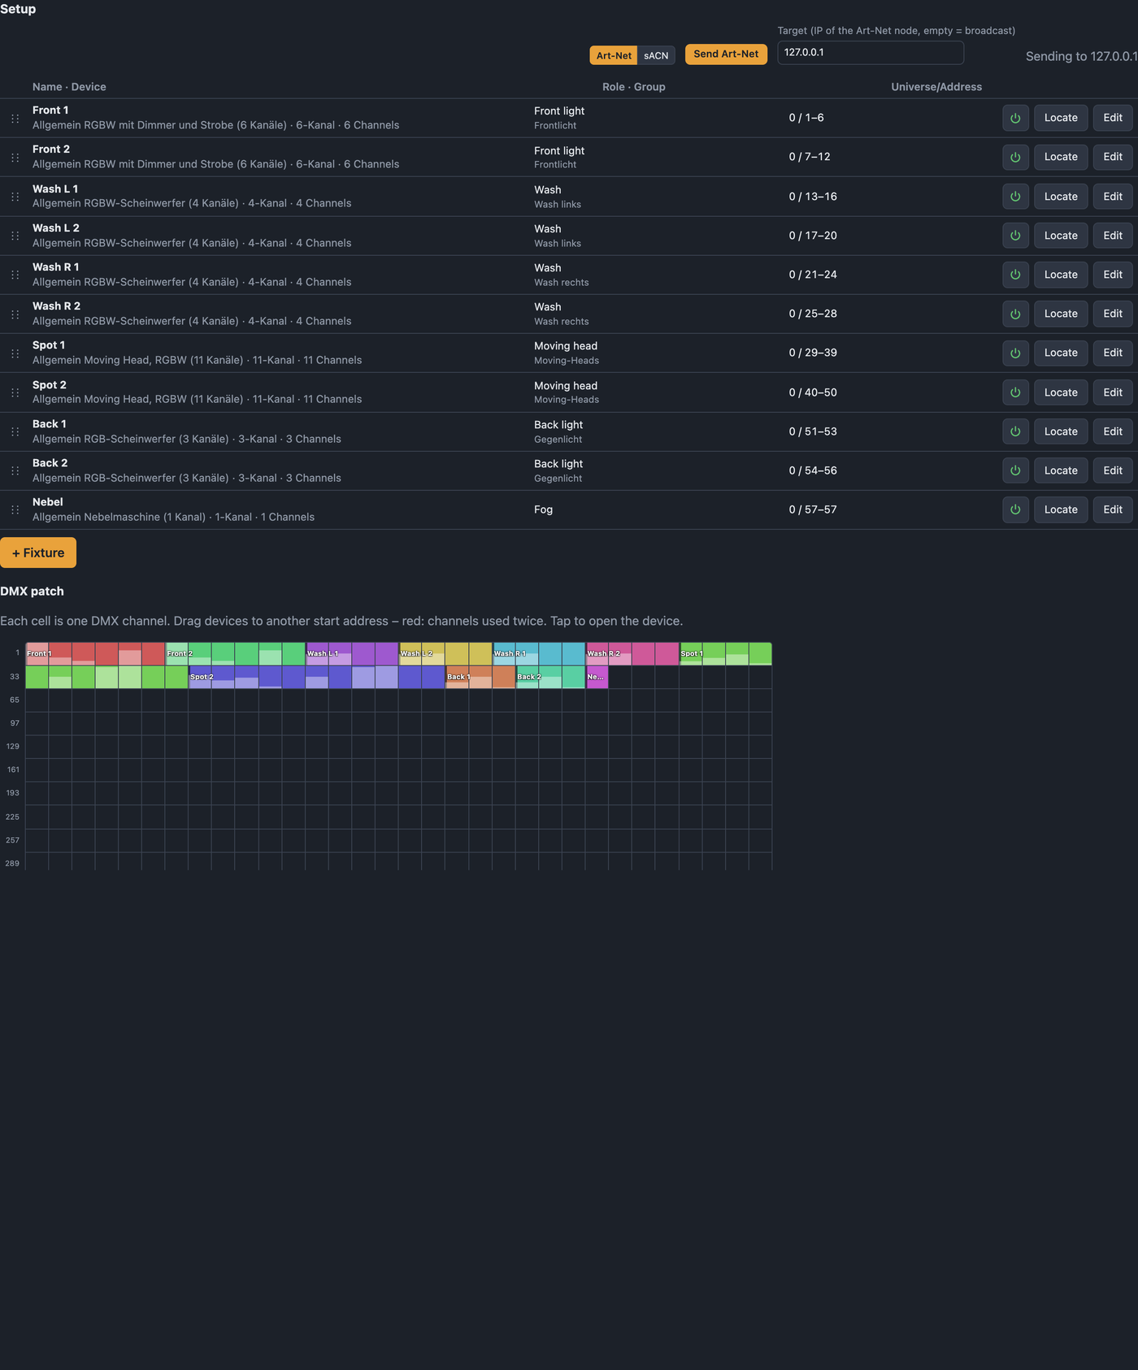Click the drag handle icon for Back 2

click(15, 470)
